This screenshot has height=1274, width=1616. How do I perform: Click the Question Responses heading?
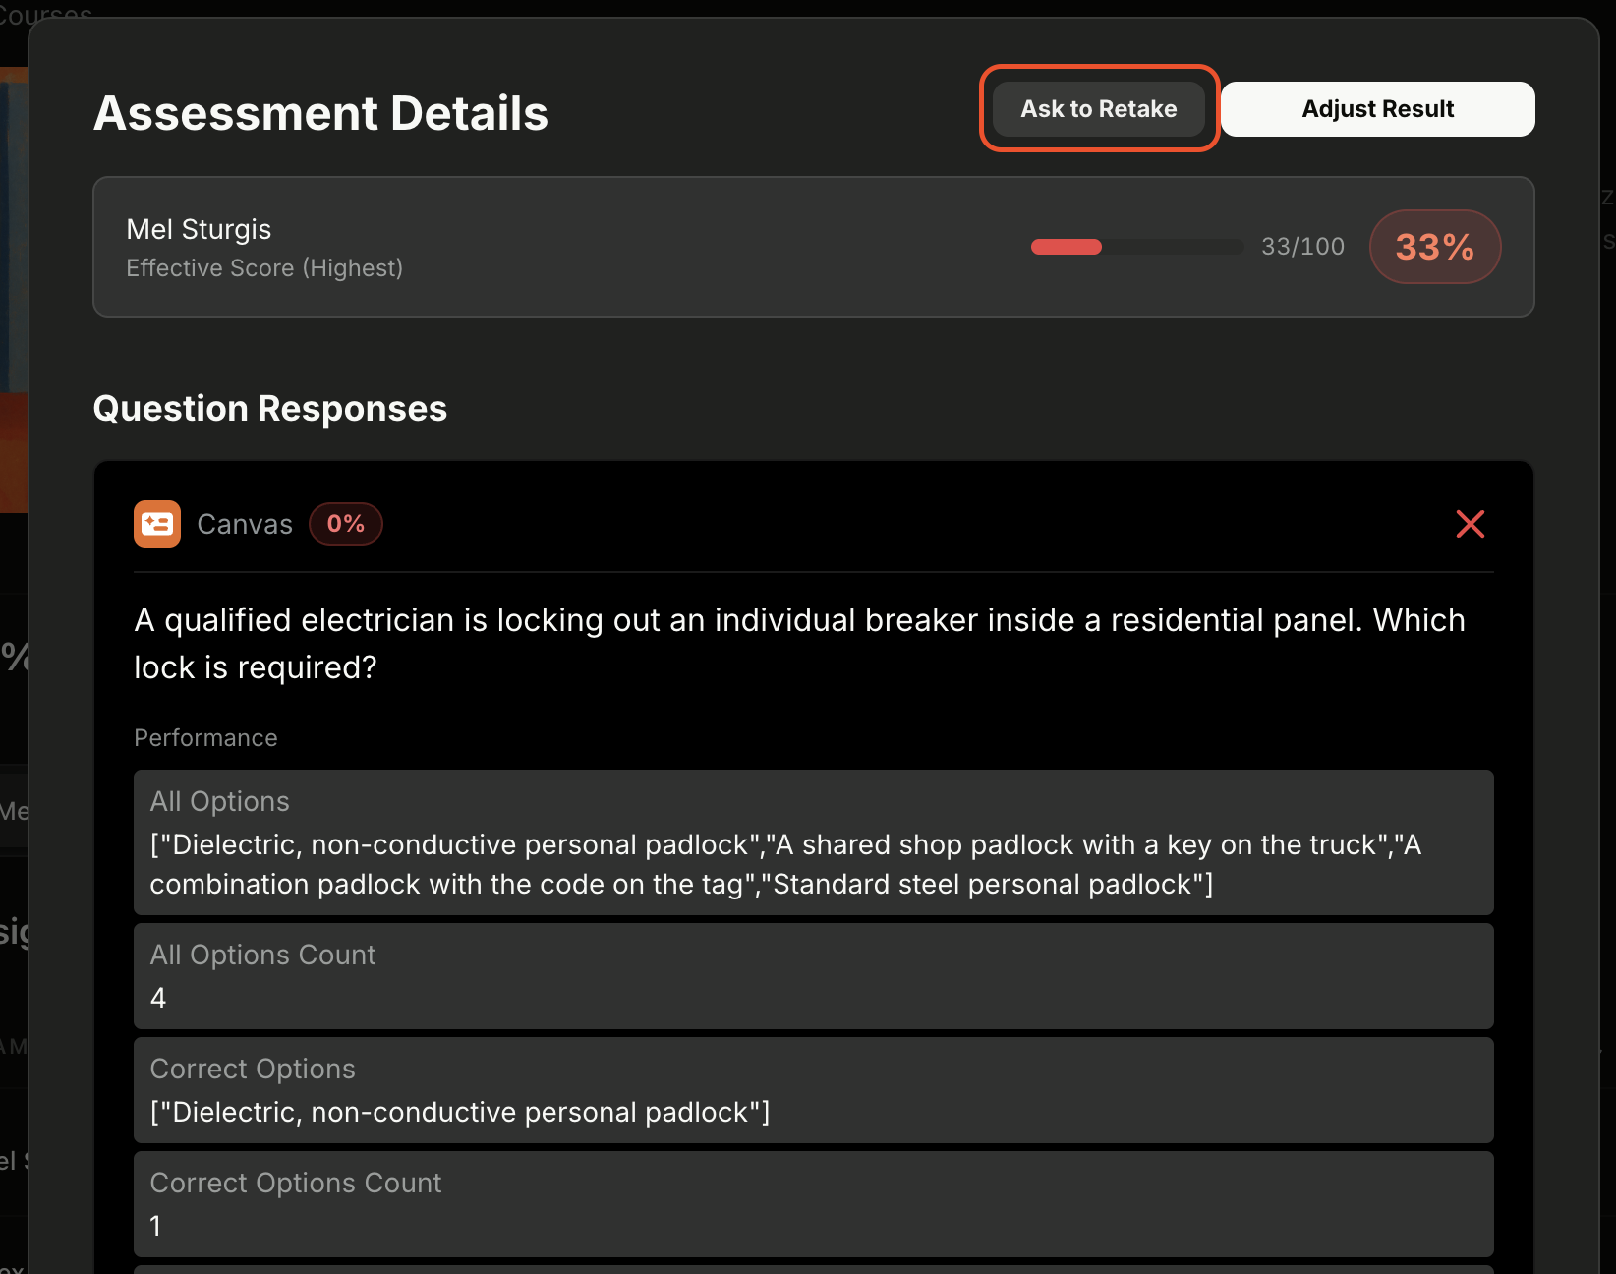pyautogui.click(x=270, y=409)
